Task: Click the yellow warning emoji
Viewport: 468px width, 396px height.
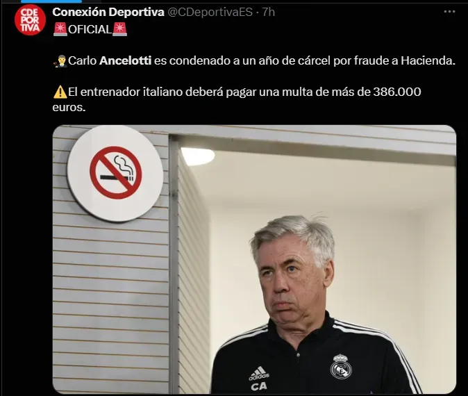Action: point(60,92)
